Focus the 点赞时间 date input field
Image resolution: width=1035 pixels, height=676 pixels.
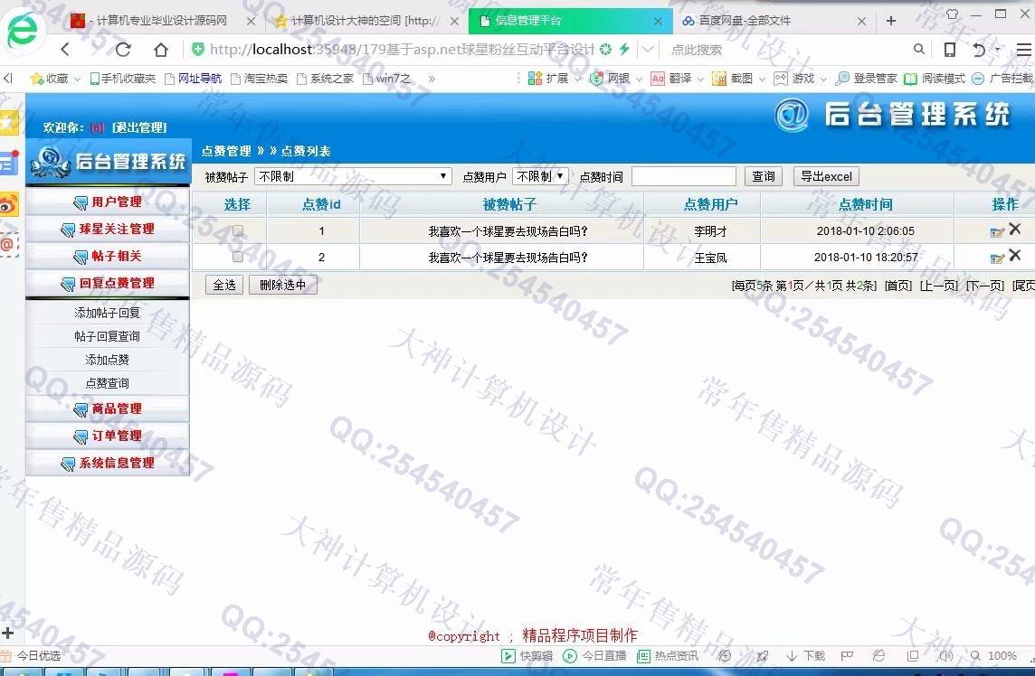(x=684, y=177)
